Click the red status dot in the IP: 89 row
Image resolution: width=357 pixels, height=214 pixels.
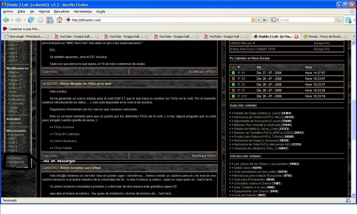pos(233,79)
